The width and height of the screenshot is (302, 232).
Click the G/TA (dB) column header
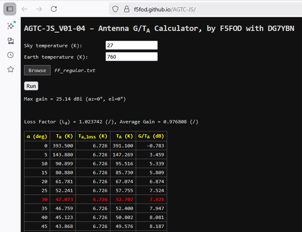(151, 136)
